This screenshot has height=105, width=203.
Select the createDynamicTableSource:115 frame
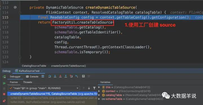point(52,94)
